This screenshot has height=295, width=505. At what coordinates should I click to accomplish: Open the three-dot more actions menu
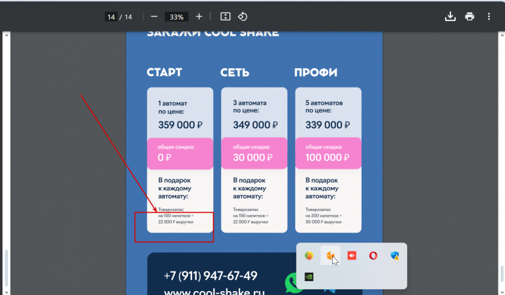489,16
